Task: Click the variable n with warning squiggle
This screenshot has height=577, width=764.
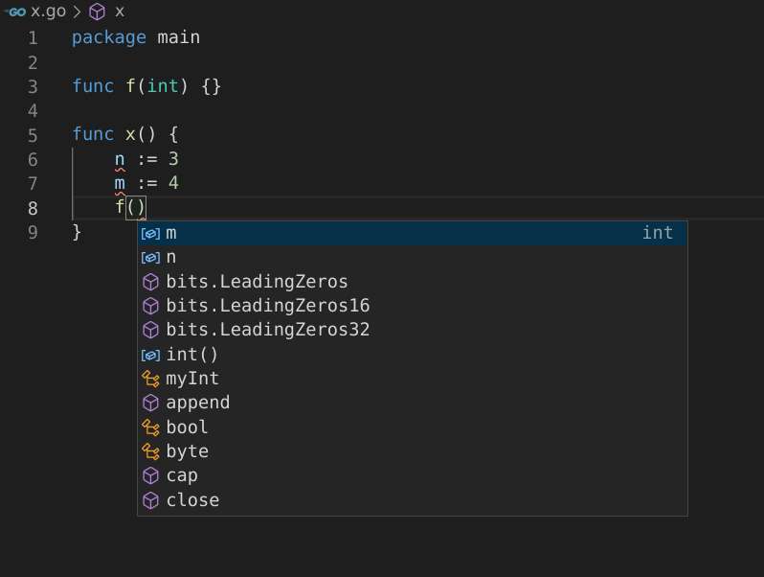Action: pyautogui.click(x=120, y=159)
